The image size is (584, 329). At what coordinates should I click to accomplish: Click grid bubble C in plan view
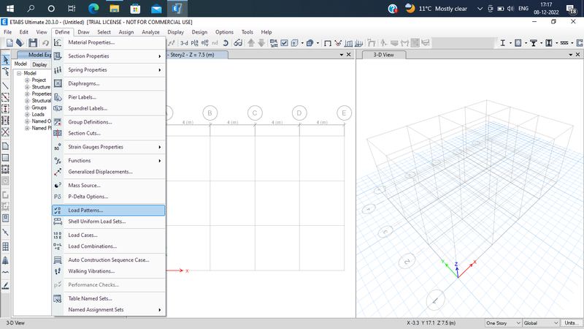pyautogui.click(x=255, y=113)
